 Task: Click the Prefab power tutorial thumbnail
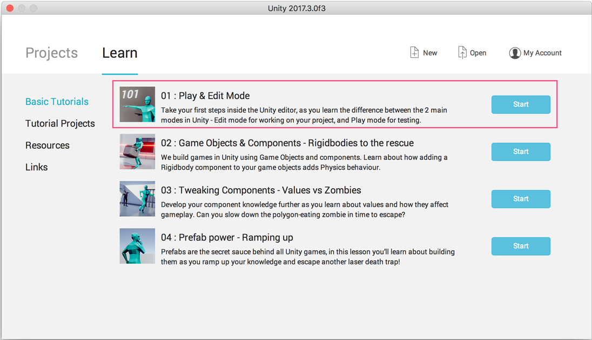point(137,246)
